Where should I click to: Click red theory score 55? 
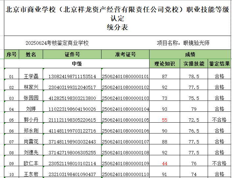[165, 120]
